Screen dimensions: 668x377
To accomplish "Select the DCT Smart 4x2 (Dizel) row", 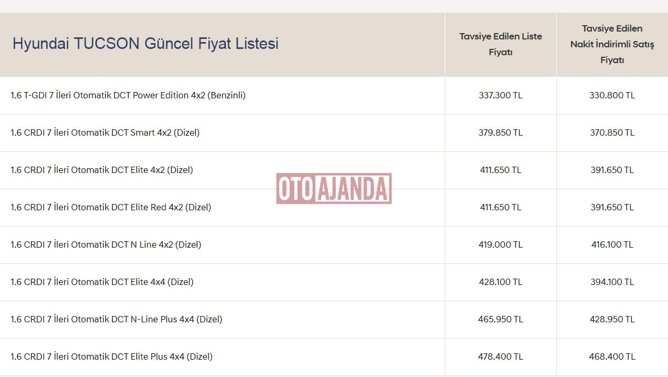I will 334,133.
